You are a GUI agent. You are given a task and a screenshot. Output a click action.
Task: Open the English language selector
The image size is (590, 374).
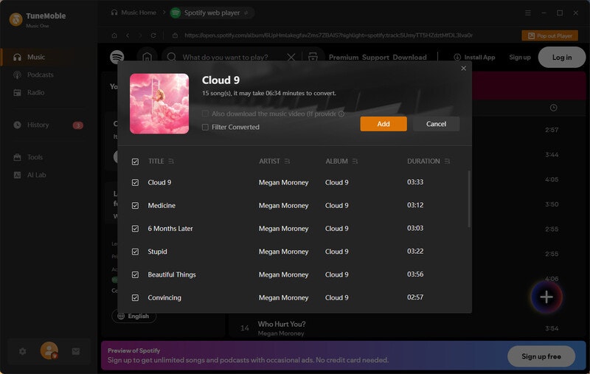(x=133, y=316)
